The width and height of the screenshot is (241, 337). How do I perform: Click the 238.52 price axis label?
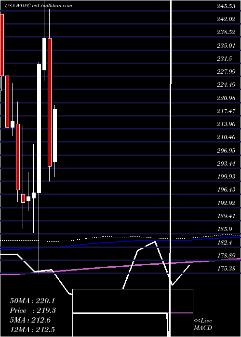tap(226, 32)
